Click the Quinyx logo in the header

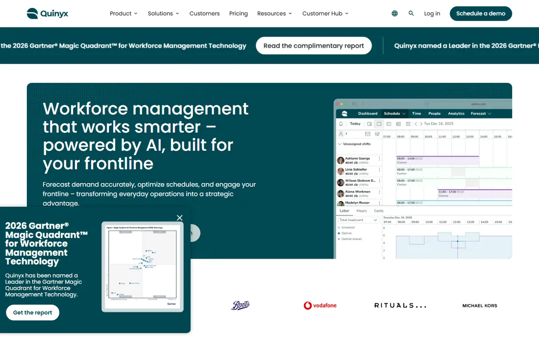(48, 13)
